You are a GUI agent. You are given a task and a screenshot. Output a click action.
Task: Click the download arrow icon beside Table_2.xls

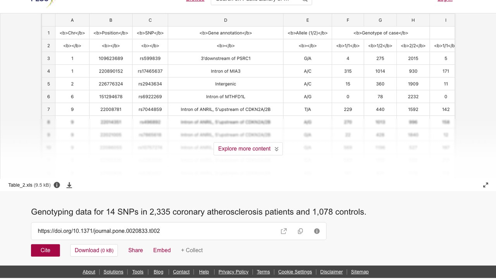pos(69,185)
